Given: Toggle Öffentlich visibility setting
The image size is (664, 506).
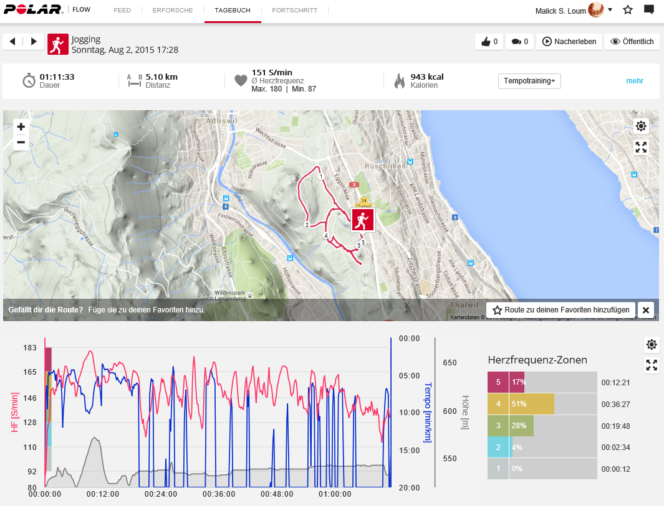Looking at the screenshot, I should pyautogui.click(x=632, y=42).
